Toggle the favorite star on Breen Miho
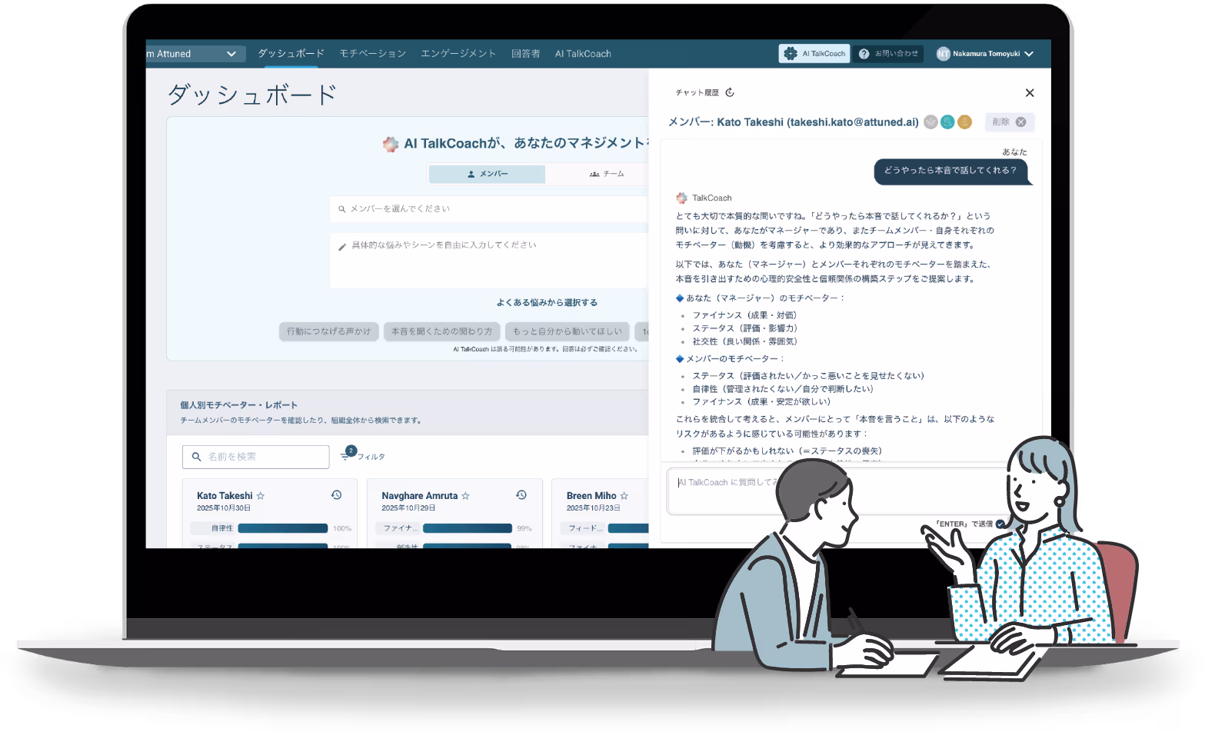The image size is (1205, 732). click(x=624, y=495)
